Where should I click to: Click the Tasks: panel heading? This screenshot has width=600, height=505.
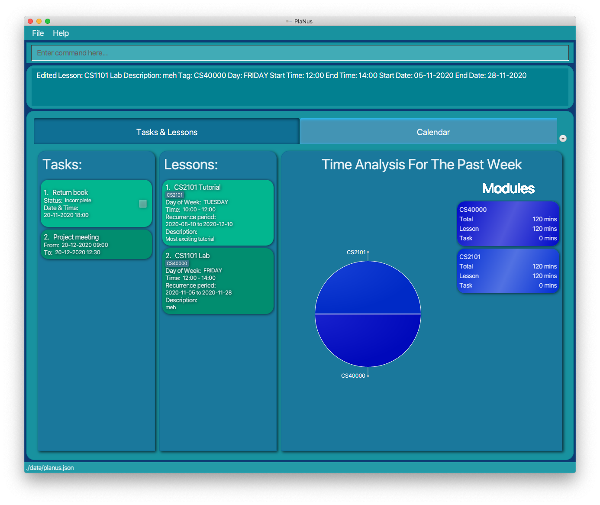(x=62, y=165)
